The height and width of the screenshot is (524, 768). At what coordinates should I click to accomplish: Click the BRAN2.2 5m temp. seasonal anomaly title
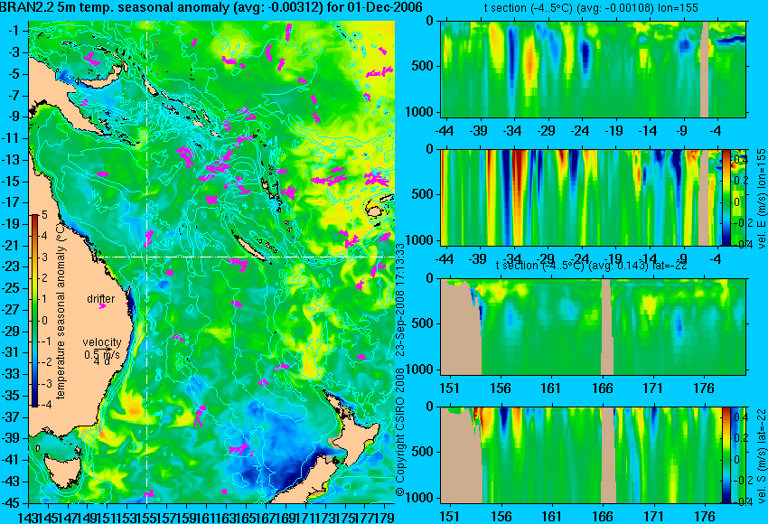(211, 8)
